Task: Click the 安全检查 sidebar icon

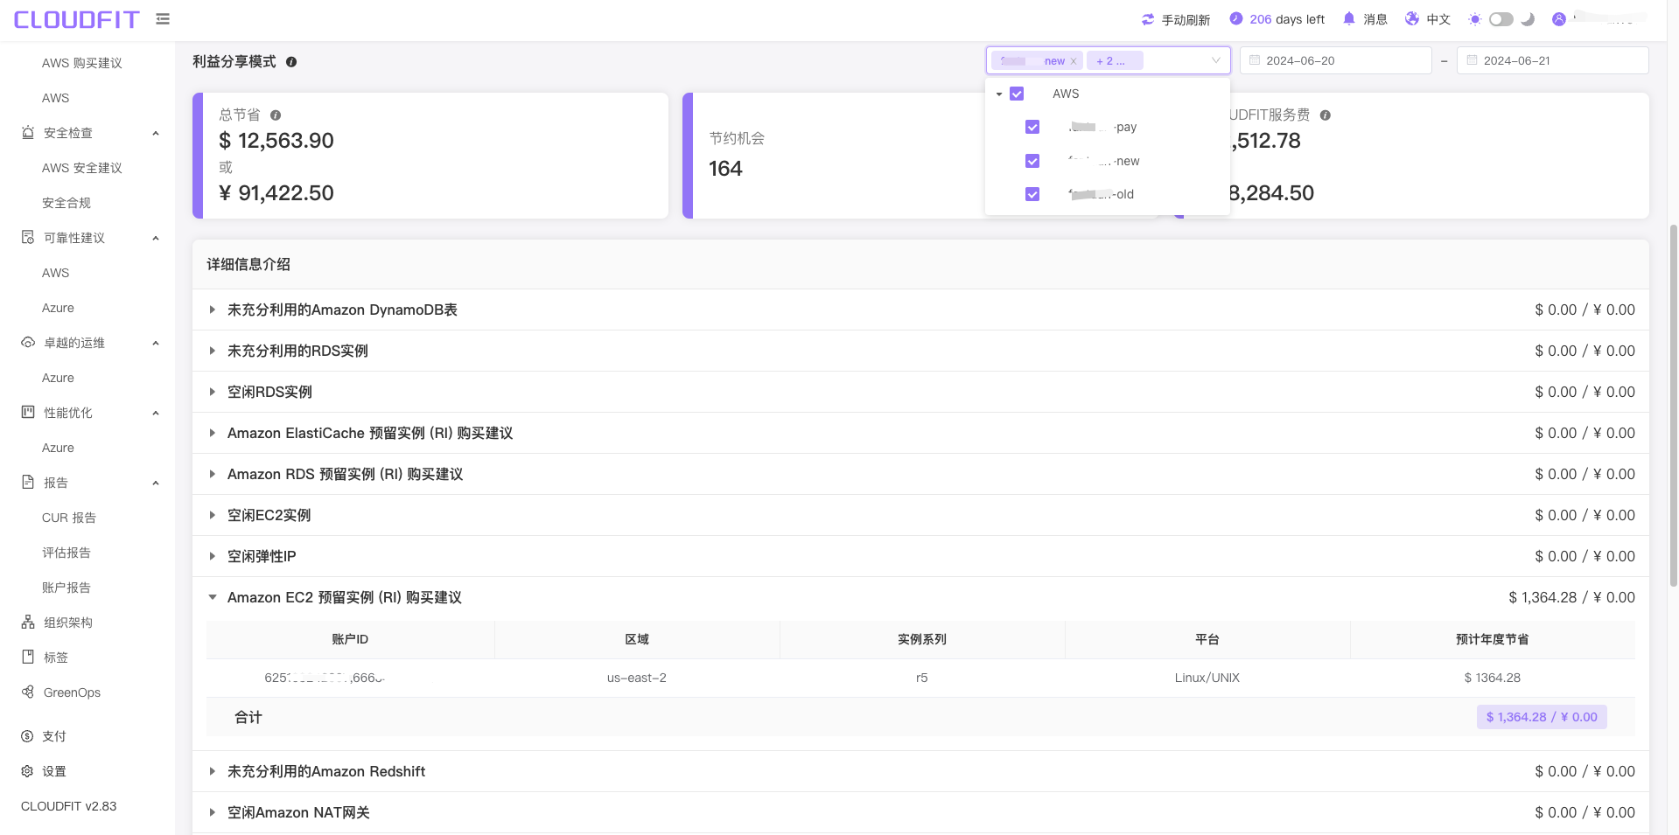Action: pyautogui.click(x=28, y=133)
